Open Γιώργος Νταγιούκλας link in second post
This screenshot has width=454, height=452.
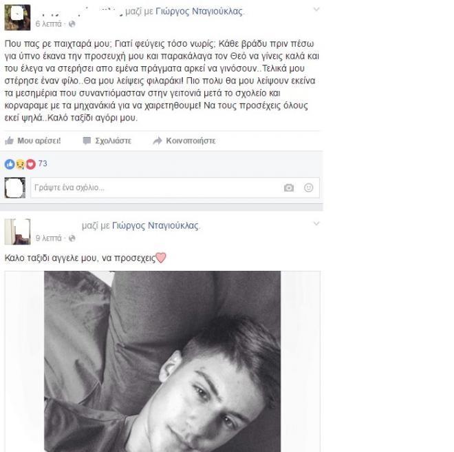155,225
